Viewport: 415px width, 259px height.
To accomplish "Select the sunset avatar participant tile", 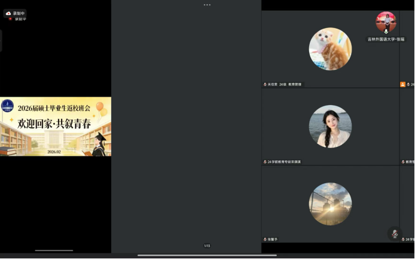I will (330, 204).
